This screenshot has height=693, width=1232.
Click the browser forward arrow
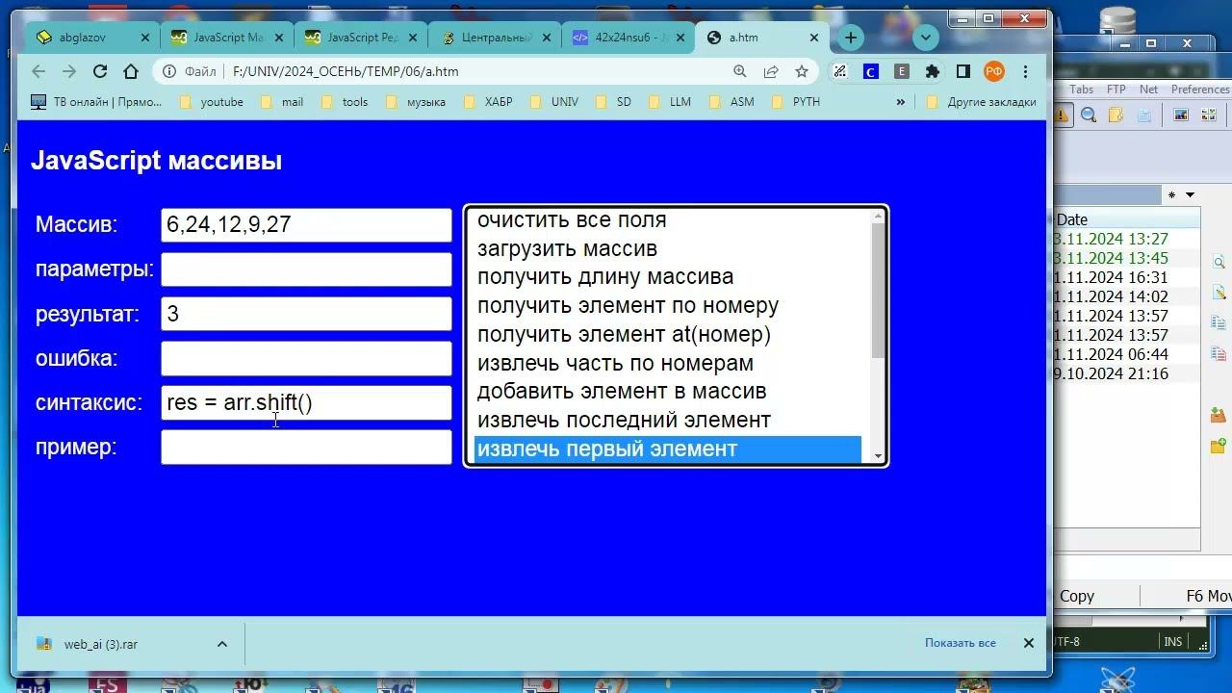click(x=69, y=71)
